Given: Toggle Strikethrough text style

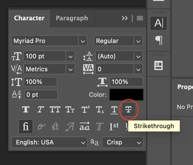Looking at the screenshot, I should coord(129,109).
